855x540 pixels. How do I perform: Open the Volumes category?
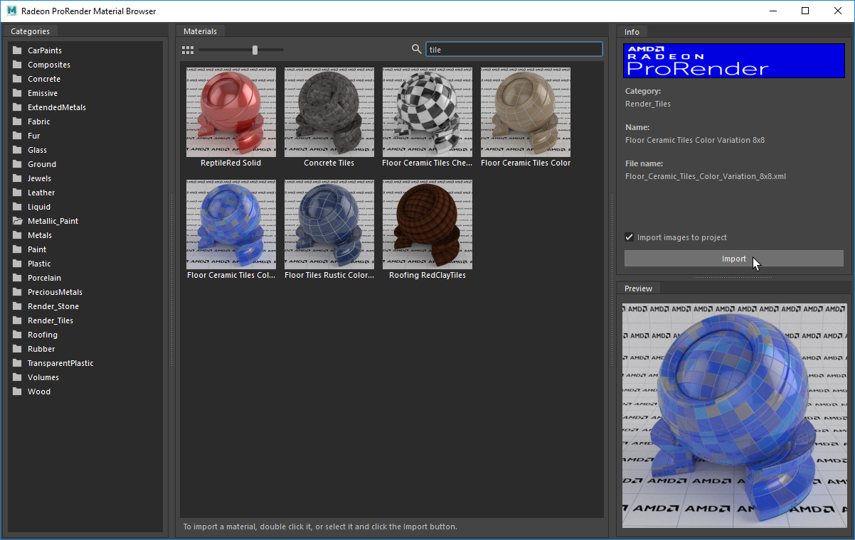click(43, 377)
